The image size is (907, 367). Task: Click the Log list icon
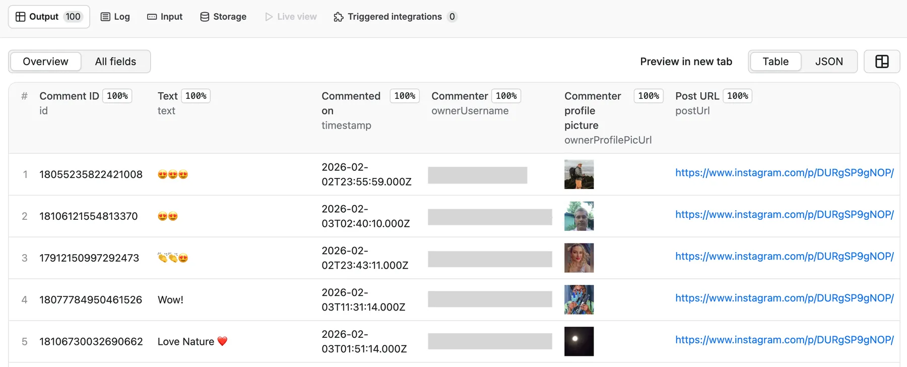105,17
